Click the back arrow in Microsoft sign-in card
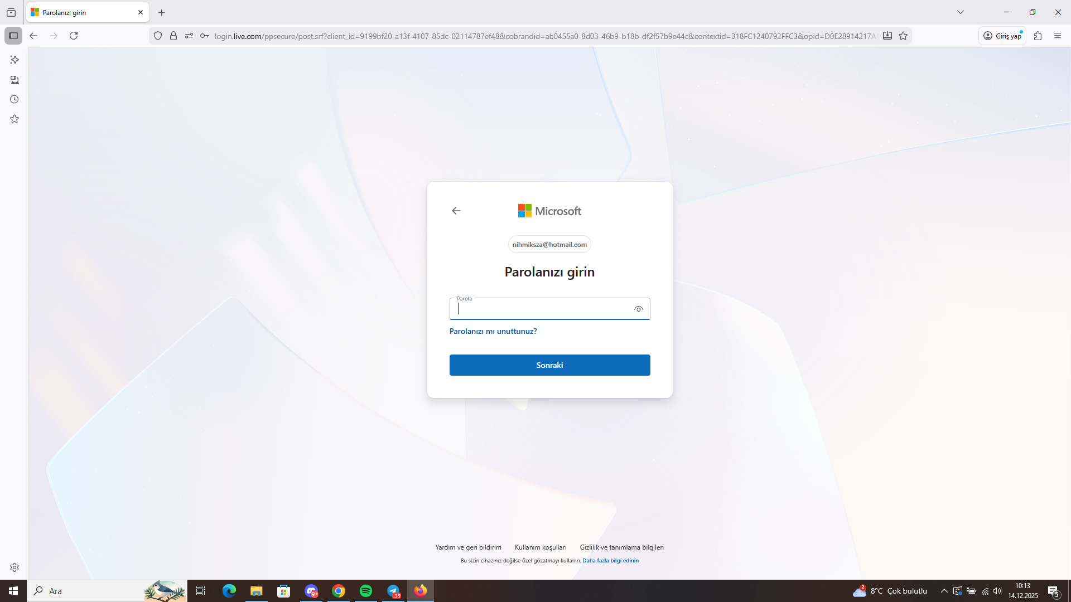 coord(456,211)
